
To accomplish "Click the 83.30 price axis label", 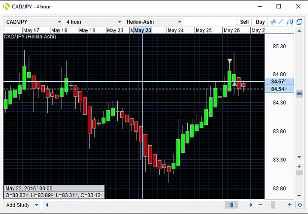I will [279, 160].
